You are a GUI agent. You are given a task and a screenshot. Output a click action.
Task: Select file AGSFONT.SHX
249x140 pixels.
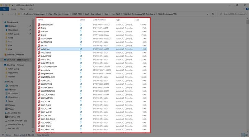coord(47,63)
